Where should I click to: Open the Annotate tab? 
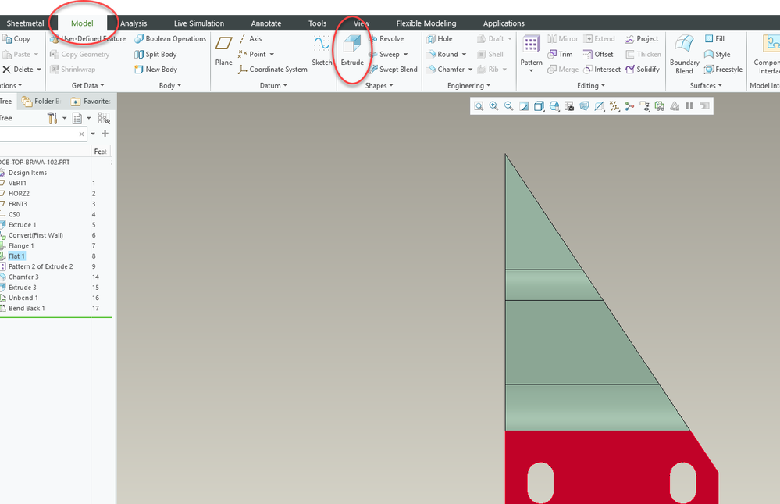pos(266,23)
